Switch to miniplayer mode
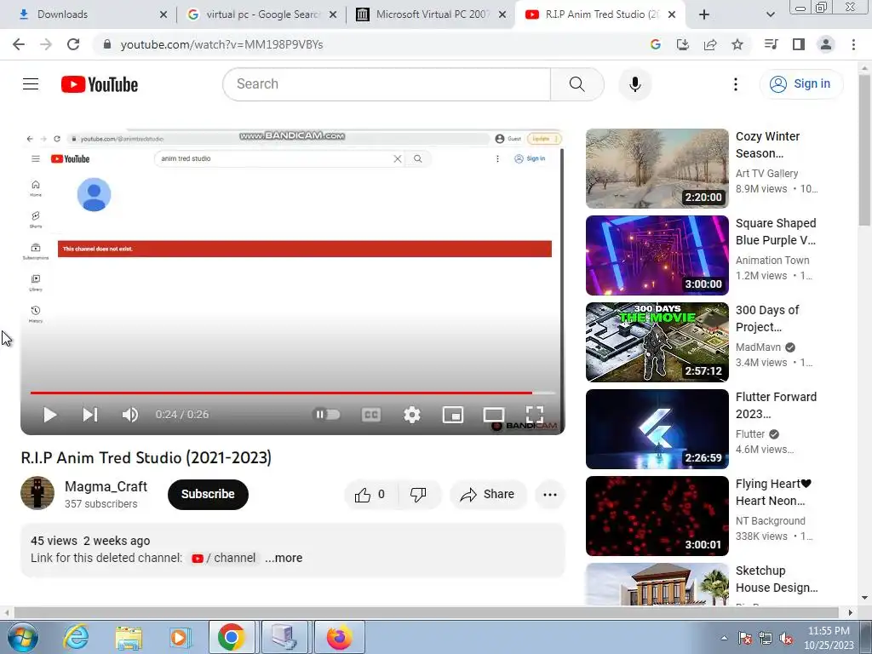The width and height of the screenshot is (872, 654). point(453,415)
